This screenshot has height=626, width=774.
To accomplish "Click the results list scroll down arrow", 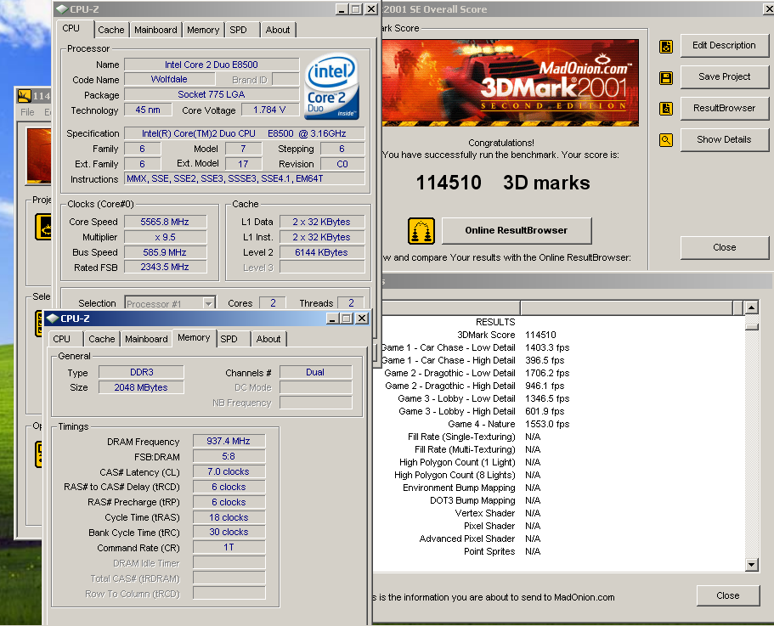I will click(751, 564).
